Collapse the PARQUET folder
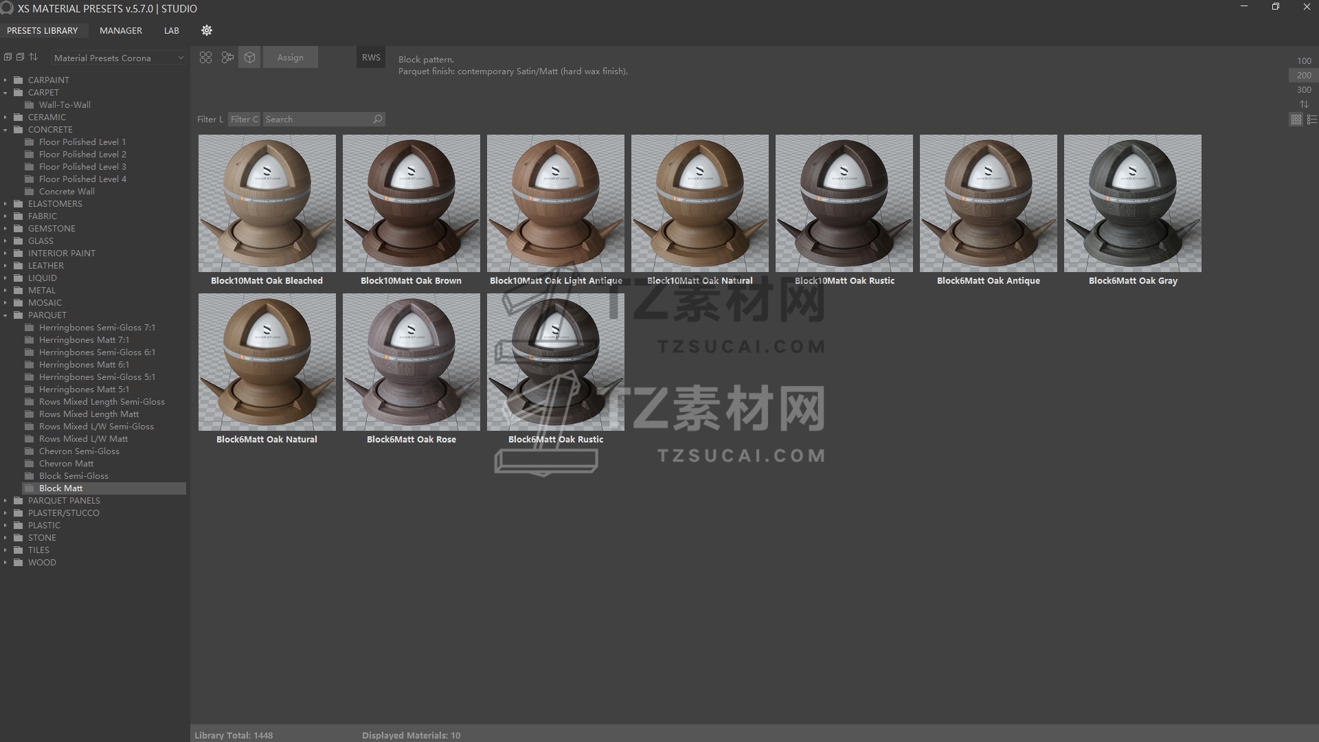1319x742 pixels. tap(5, 315)
